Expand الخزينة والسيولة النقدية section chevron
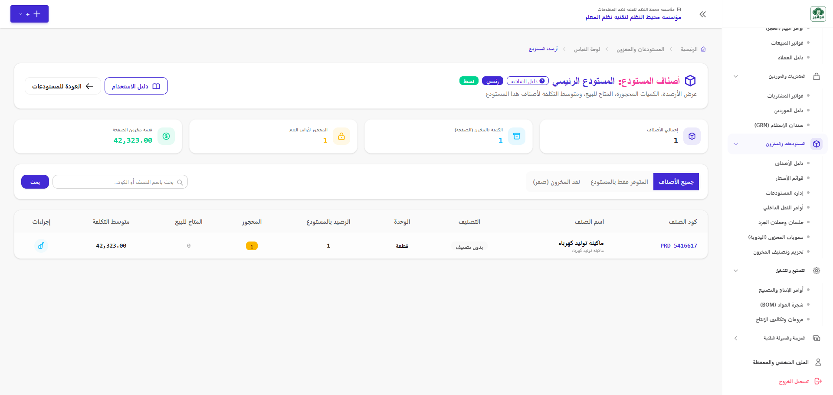The image size is (833, 395). coord(736,338)
